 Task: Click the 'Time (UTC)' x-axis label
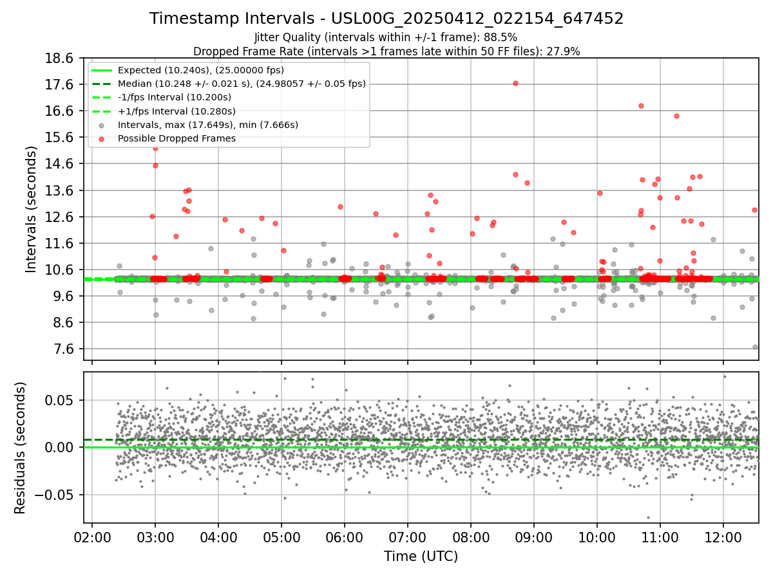tap(421, 556)
